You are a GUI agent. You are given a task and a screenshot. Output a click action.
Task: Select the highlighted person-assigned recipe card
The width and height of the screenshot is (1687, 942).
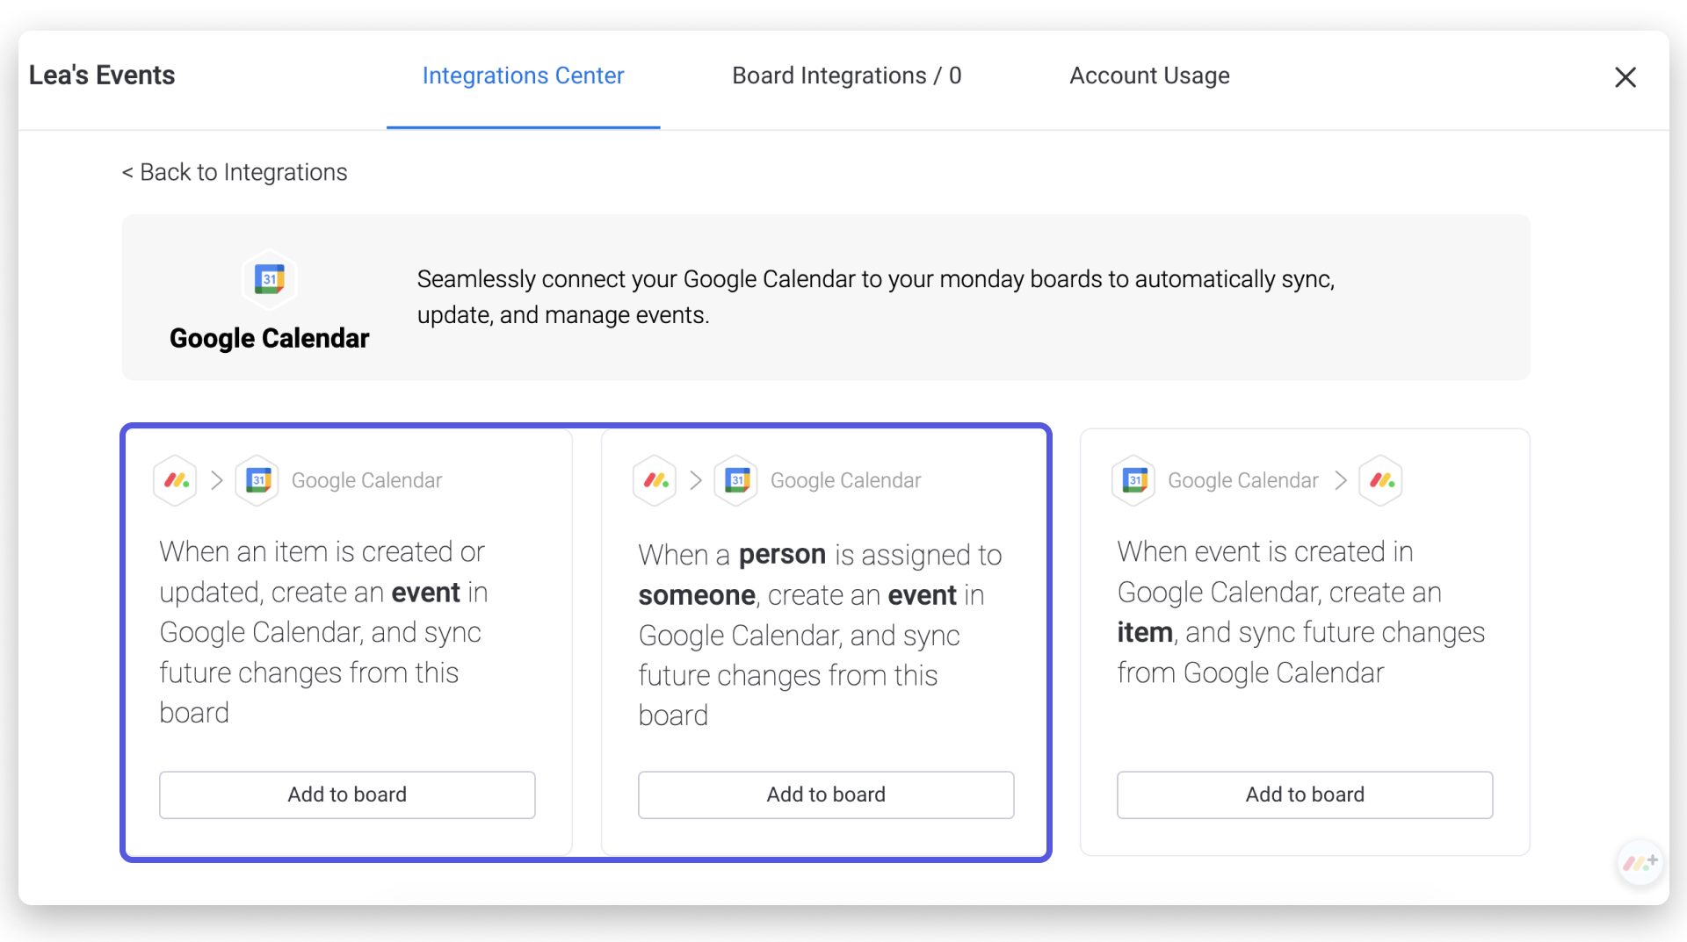click(x=826, y=641)
